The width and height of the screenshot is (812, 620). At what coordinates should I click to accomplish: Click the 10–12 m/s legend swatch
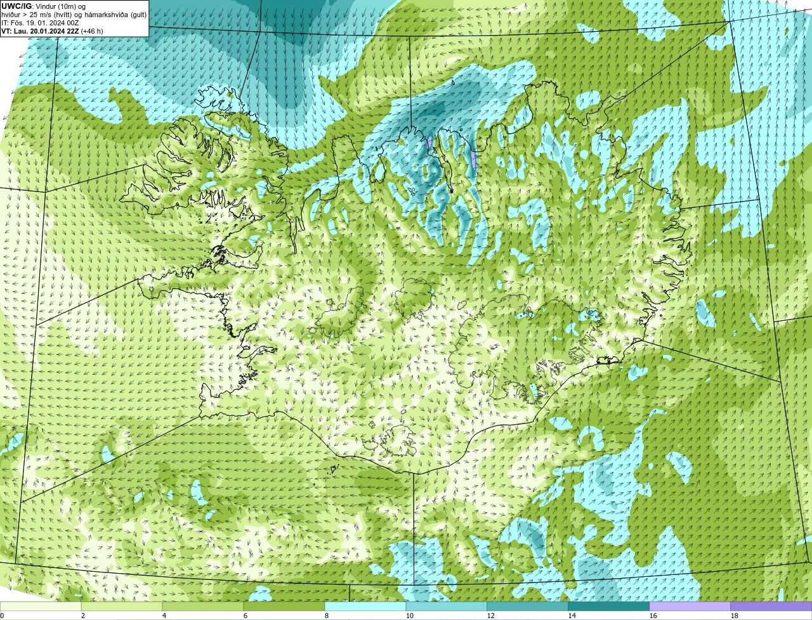[x=447, y=607]
